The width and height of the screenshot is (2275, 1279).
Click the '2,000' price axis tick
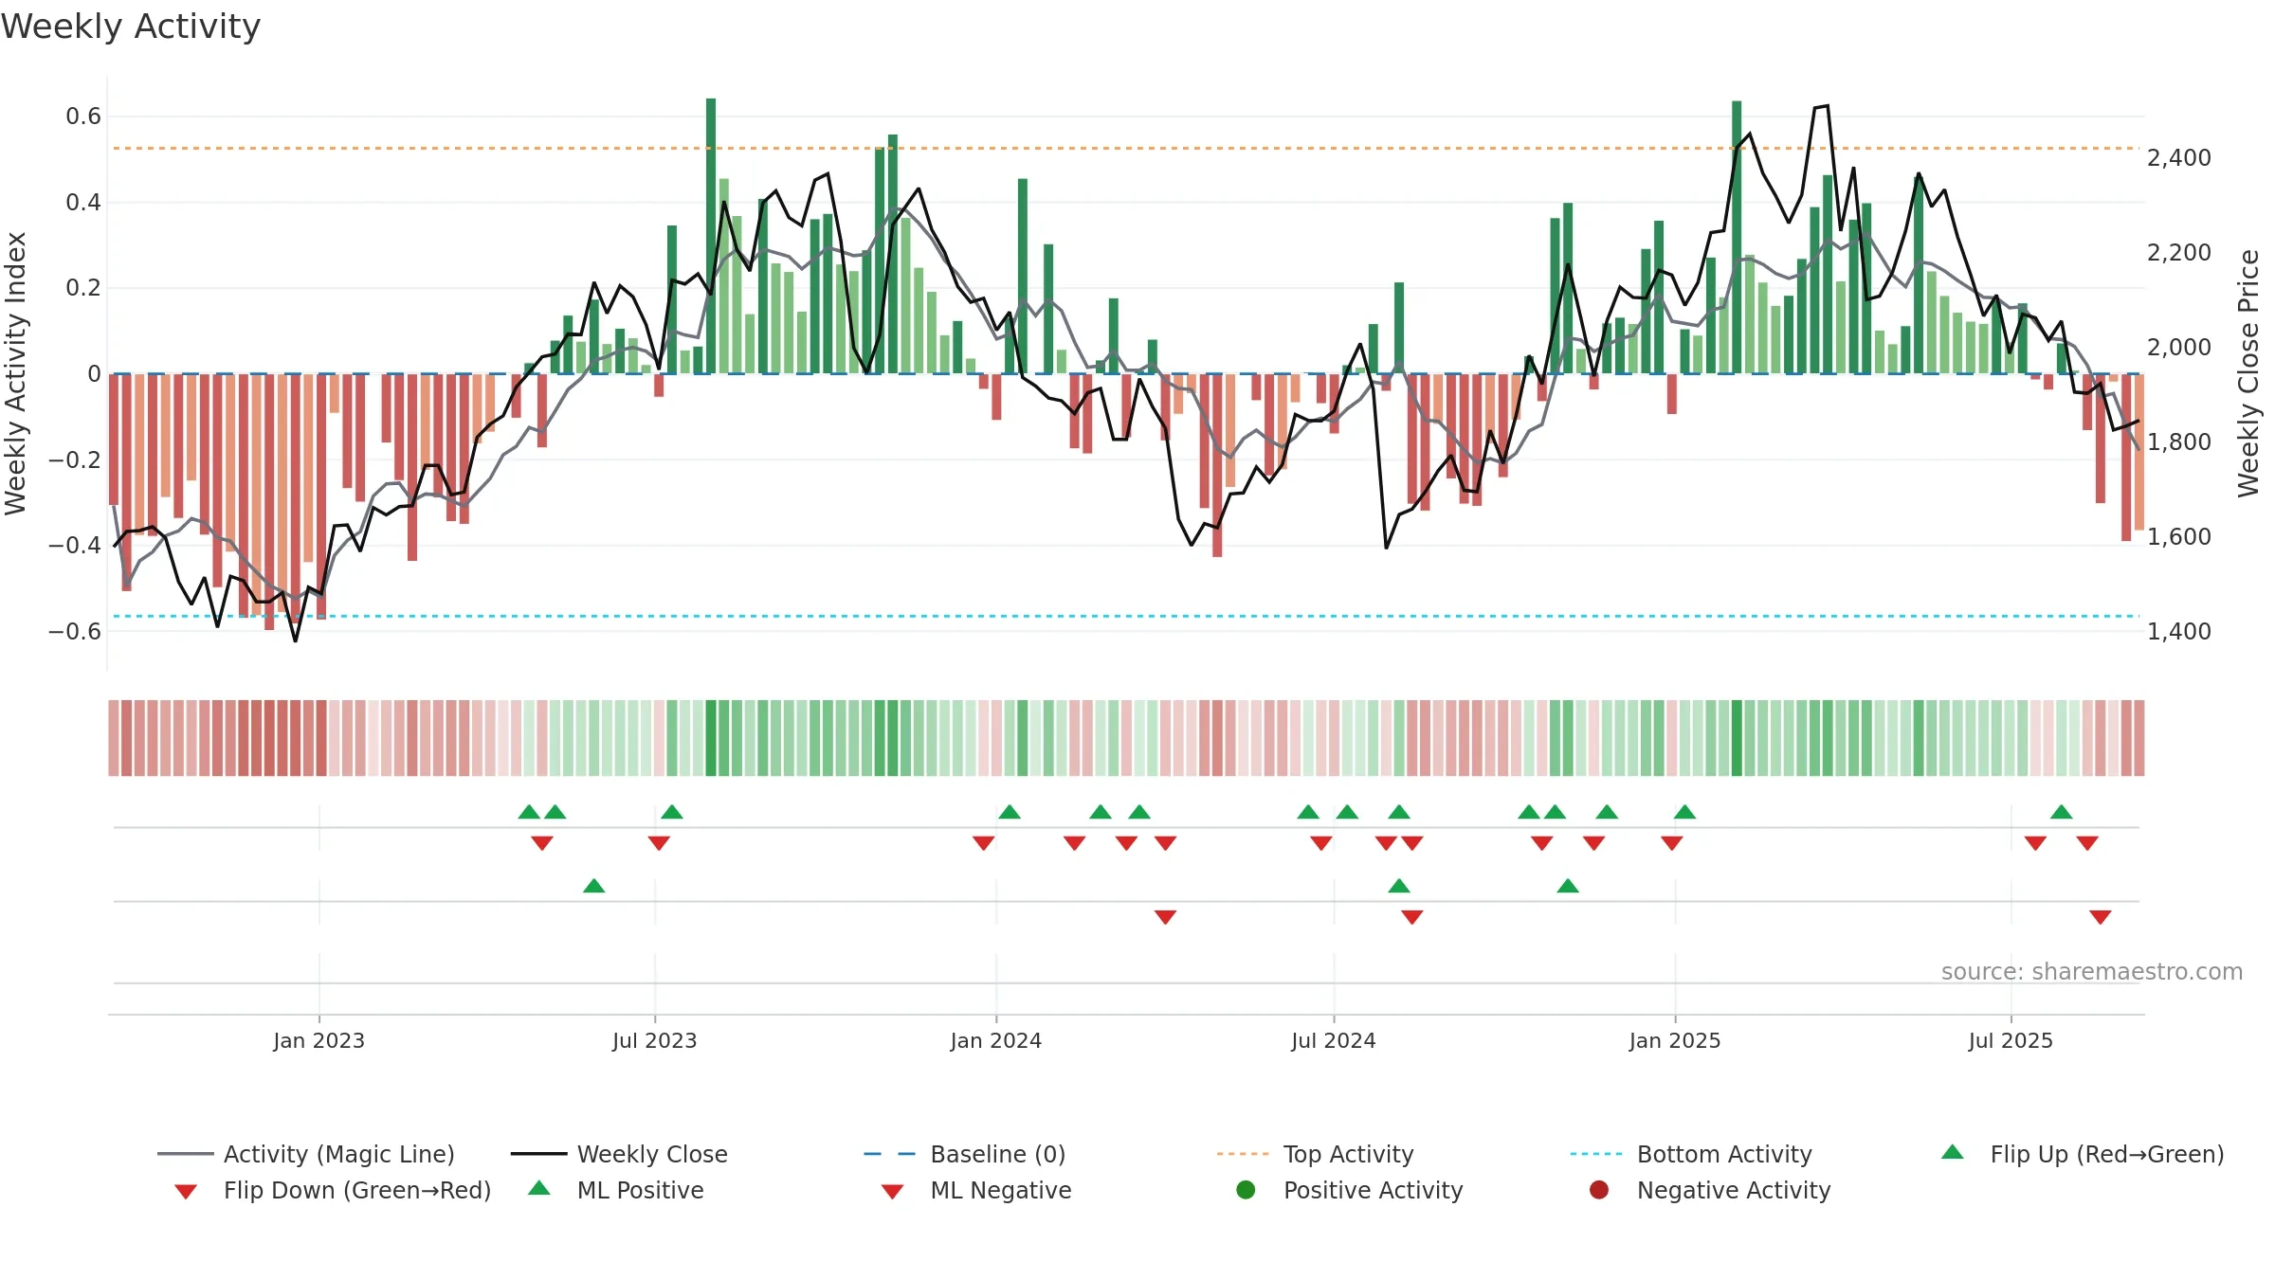tap(2179, 348)
